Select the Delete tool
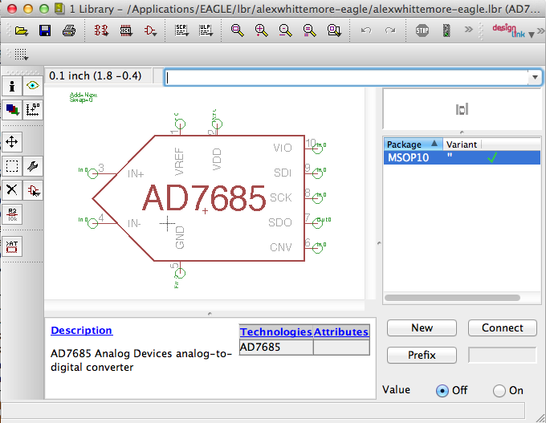The image size is (546, 423). tap(12, 190)
